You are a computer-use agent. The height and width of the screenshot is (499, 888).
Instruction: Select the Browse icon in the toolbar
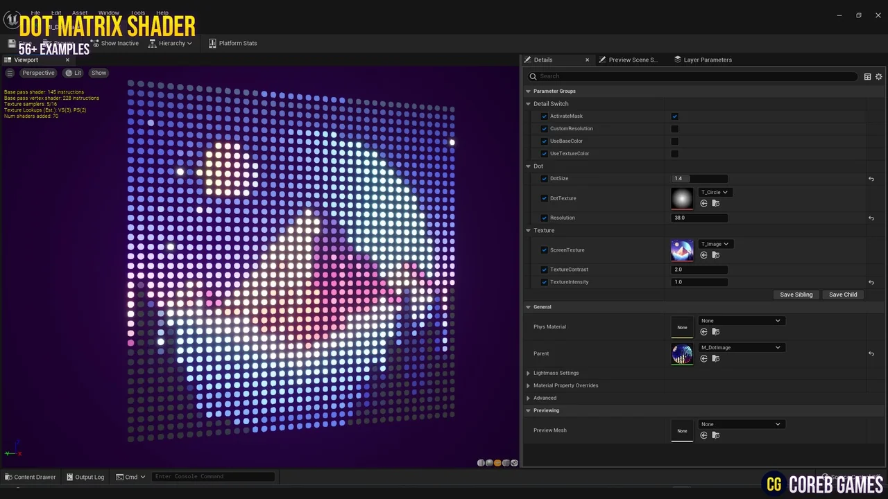click(46, 43)
